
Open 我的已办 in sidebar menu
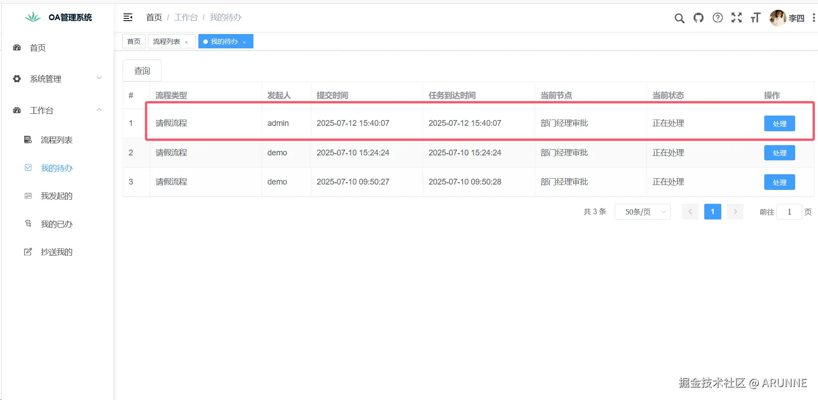[57, 224]
